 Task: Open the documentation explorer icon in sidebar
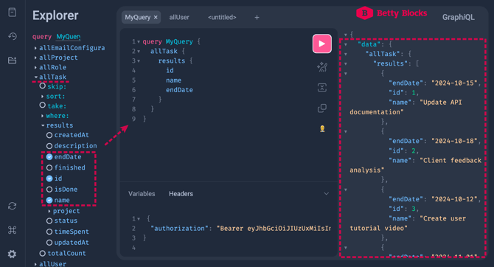pos(13,13)
